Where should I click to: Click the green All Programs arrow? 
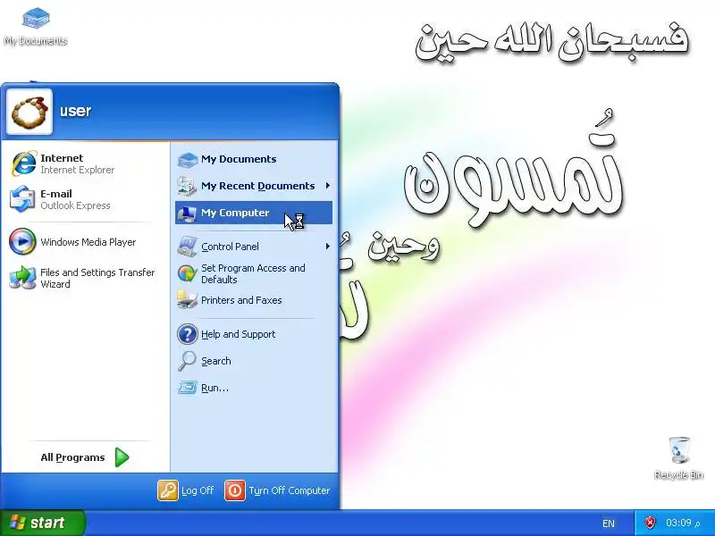pos(122,457)
